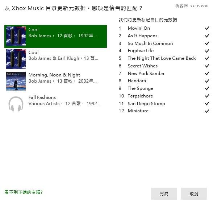This screenshot has width=213, height=204.
Task: Click the Cool album cover by Bob James
Action: [x=16, y=36]
